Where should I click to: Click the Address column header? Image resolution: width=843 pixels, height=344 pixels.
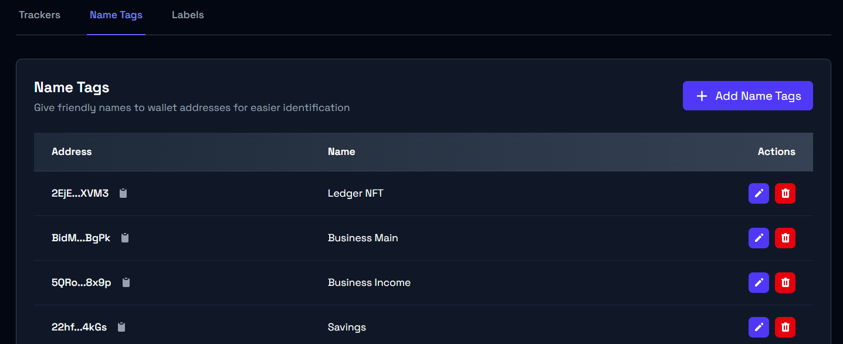72,151
